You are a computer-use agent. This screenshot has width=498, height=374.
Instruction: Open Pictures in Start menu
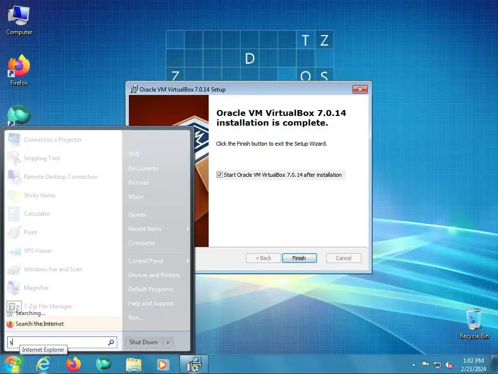(x=139, y=183)
